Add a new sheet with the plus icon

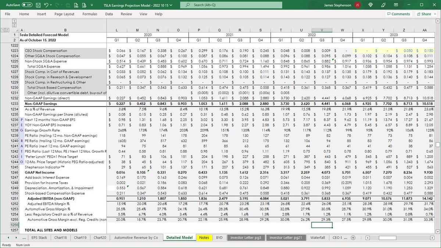tap(353, 238)
